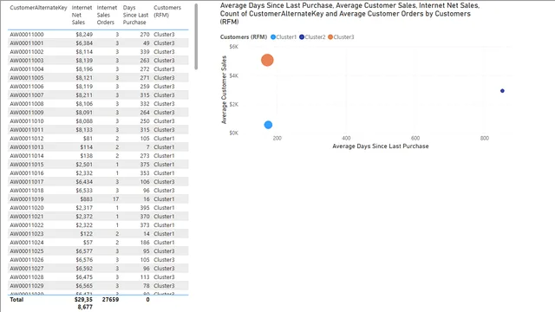This screenshot has height=312, width=555.
Task: Click customer key AW00011013
Action: click(27, 147)
